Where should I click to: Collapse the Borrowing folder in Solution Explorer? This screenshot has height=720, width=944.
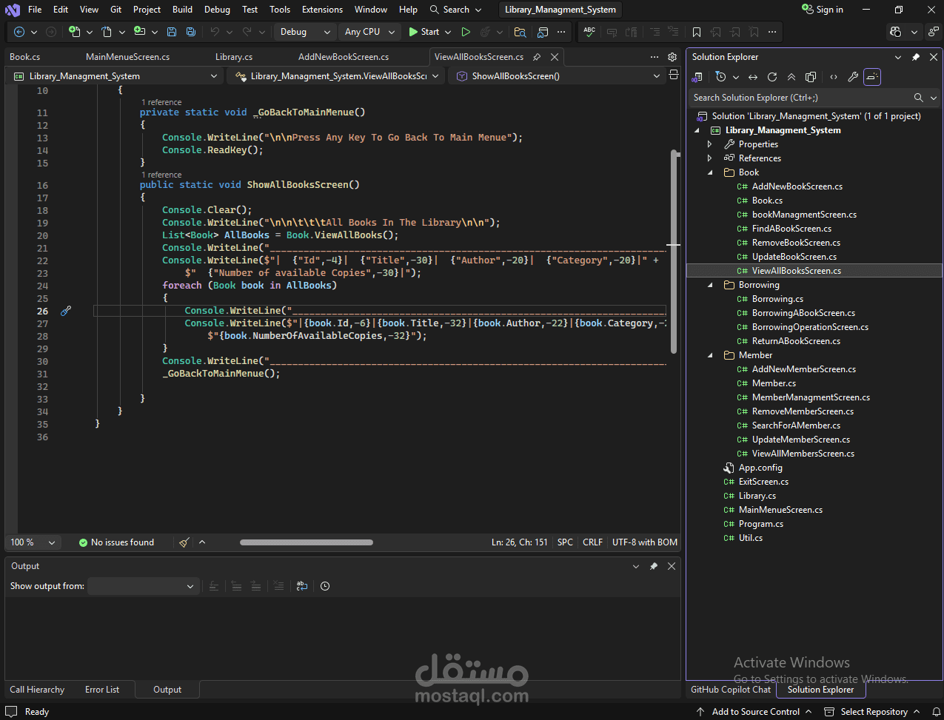(710, 285)
